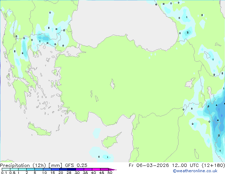Screen dimensions: 225x174
Task: Click the 'Precipitation (12h) [mm]' title text
Action: (x=31, y=165)
